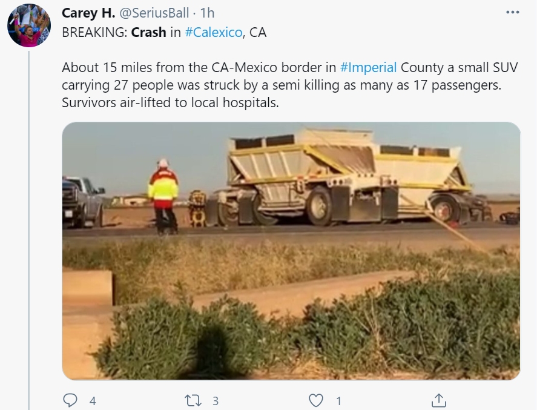
Task: Select the bold word Crash in the tweet
Action: [149, 32]
